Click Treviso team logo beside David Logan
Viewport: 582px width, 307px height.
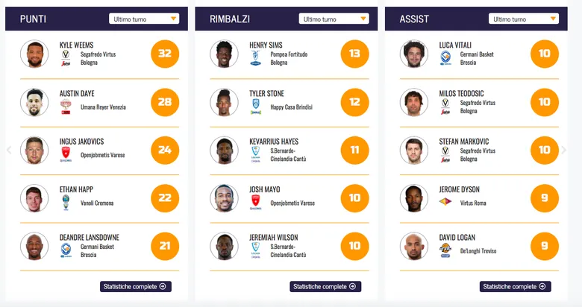[x=445, y=250]
